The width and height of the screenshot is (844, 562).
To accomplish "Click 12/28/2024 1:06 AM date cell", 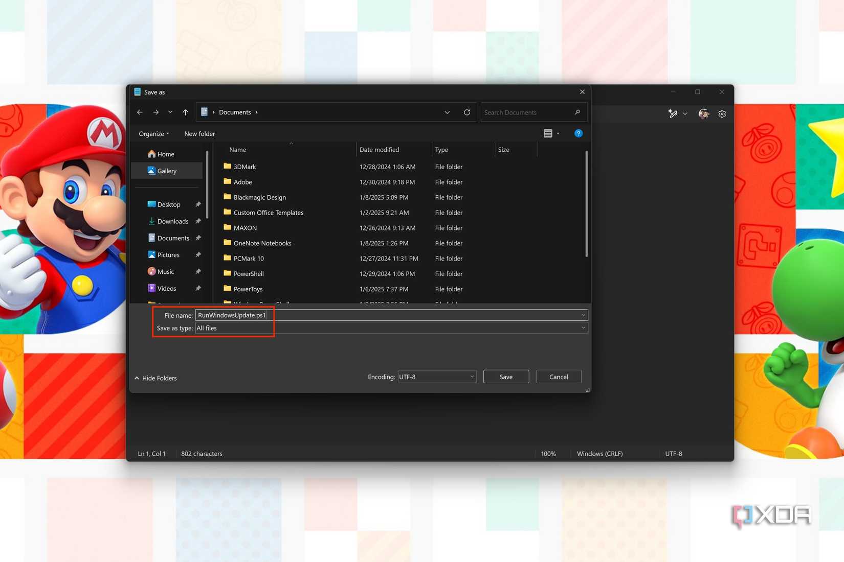I will (387, 167).
